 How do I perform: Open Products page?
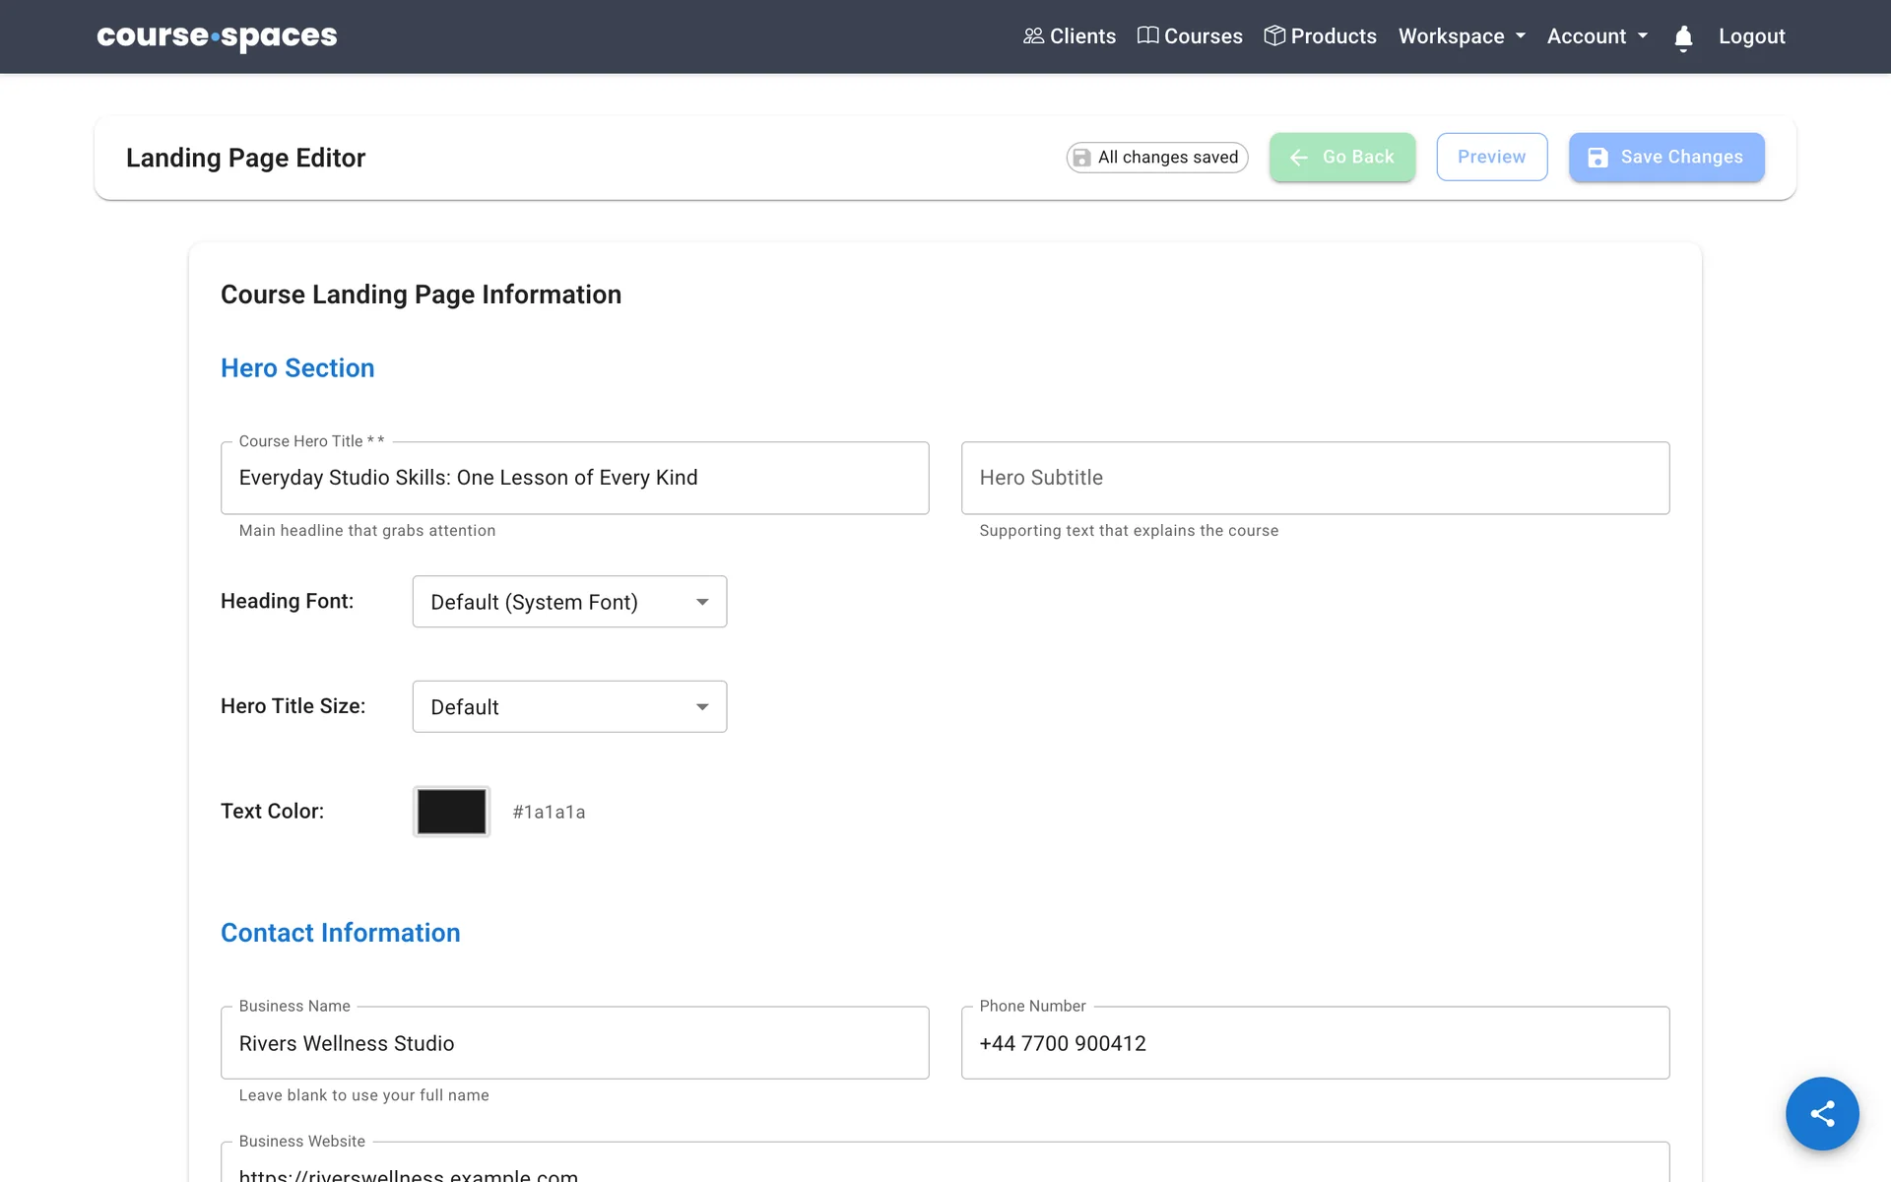[1320, 36]
